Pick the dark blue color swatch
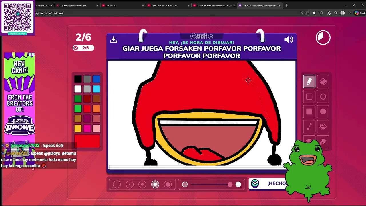This screenshot has height=206, width=366. point(96,79)
